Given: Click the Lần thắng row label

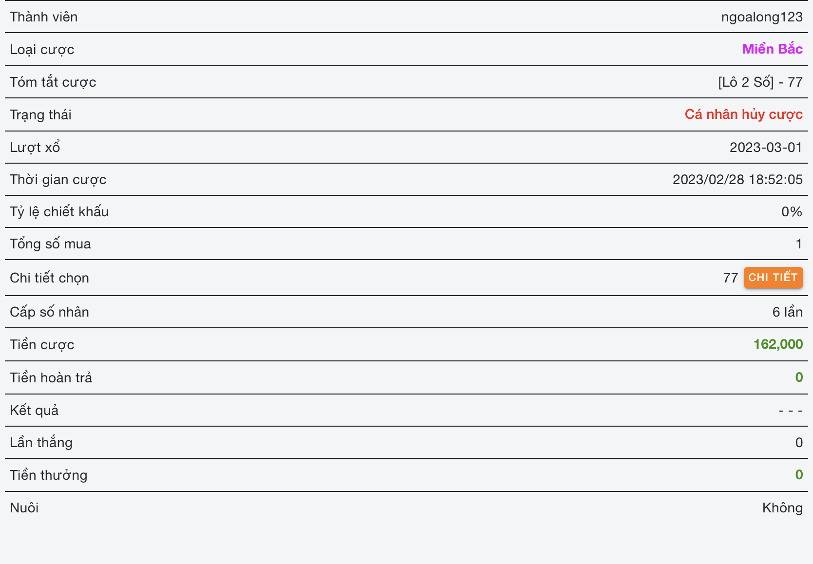Looking at the screenshot, I should tap(41, 442).
